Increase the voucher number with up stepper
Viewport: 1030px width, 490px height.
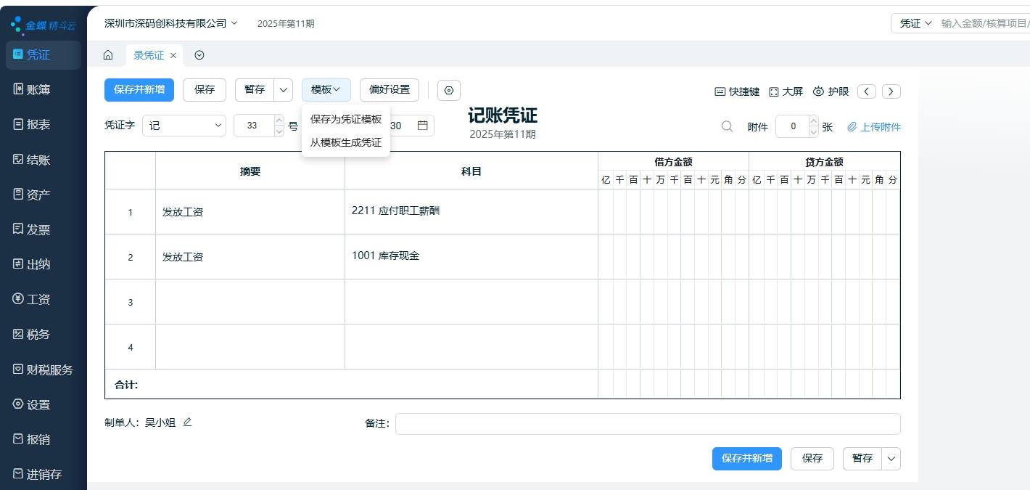pos(279,121)
